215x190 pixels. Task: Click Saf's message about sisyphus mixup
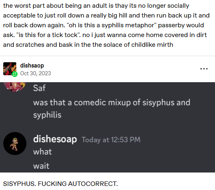point(112,109)
